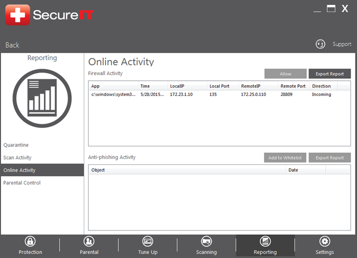Open Tune Up via the monitor icon
Screen dimensions: 357x258
148,241
